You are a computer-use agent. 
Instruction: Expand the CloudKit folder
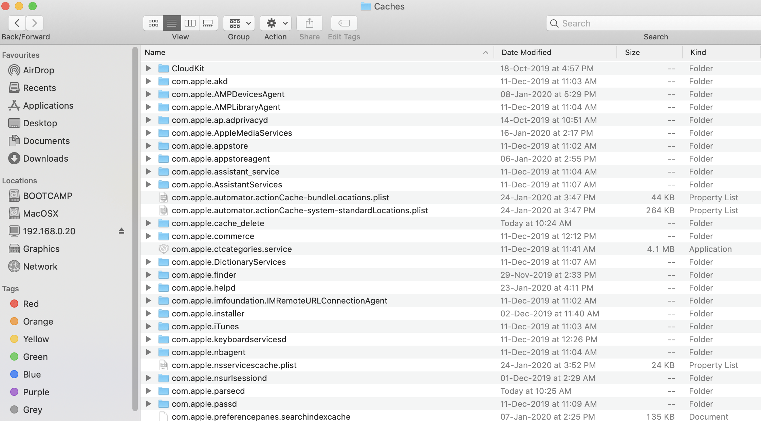(148, 68)
